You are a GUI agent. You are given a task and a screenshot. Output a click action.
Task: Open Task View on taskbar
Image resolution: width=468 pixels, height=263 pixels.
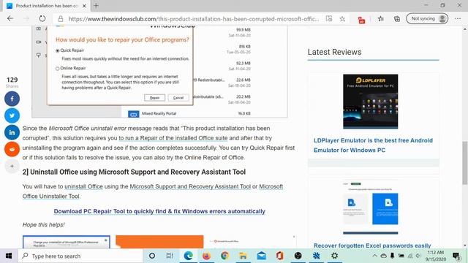(x=170, y=256)
